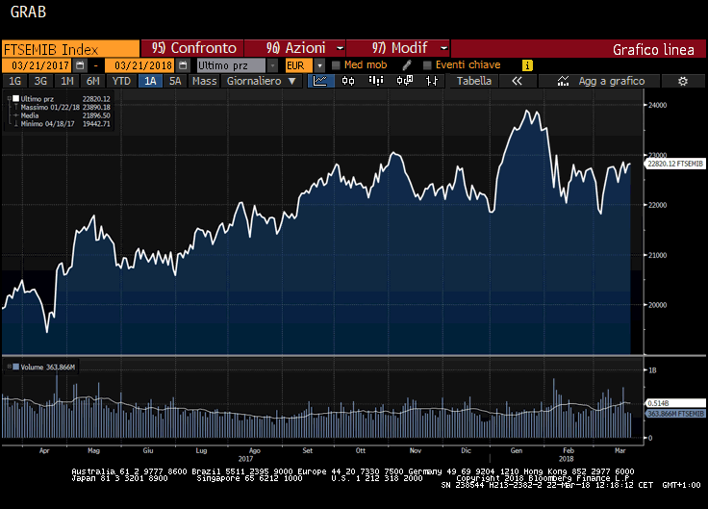Select the candle-with-volume chart icon

pos(405,81)
